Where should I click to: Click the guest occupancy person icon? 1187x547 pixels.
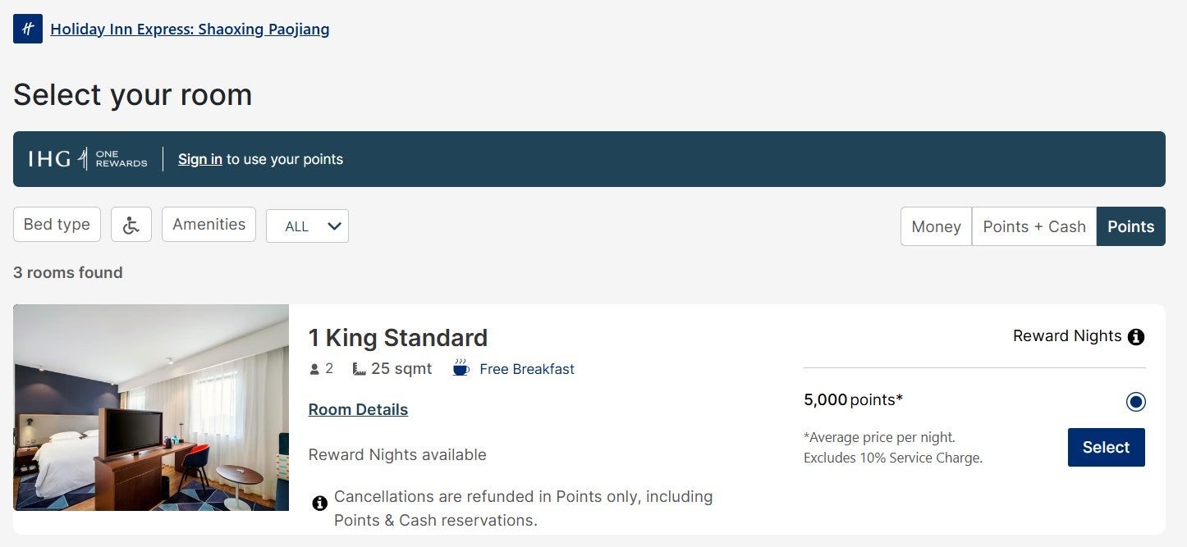pos(314,369)
